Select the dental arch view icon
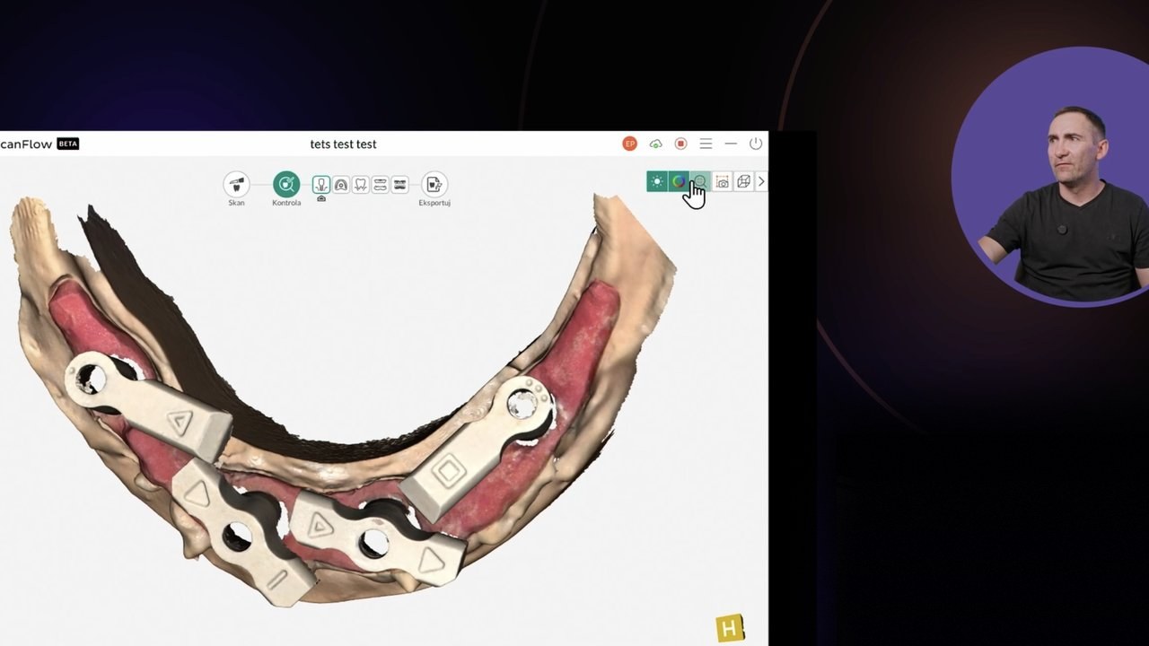 [341, 184]
